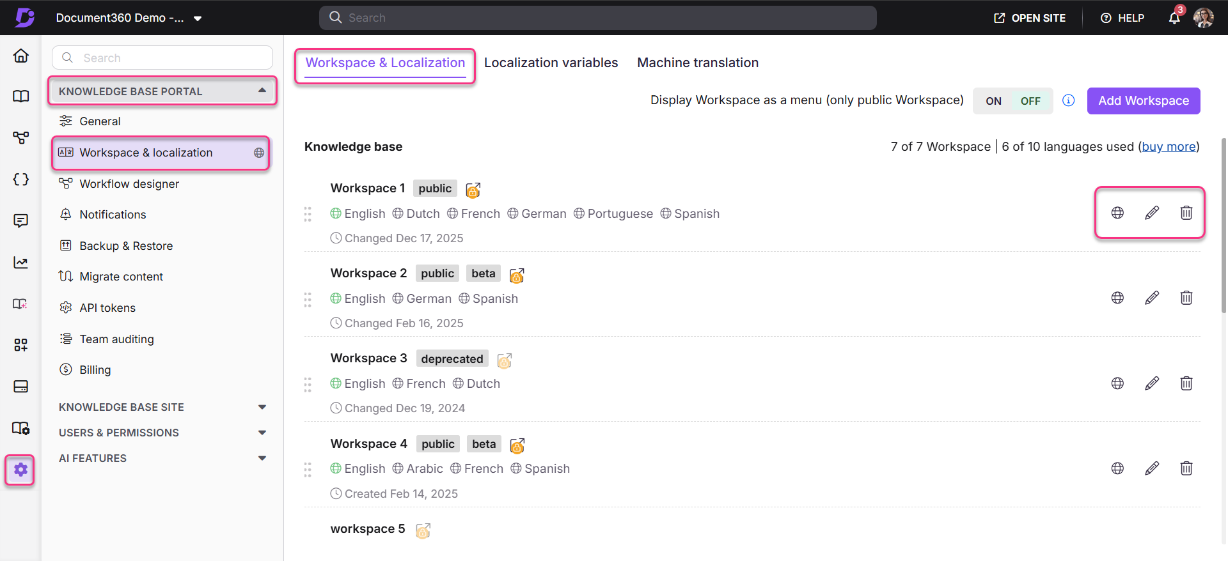This screenshot has width=1228, height=561.
Task: Open the HELP menu
Action: (1122, 18)
